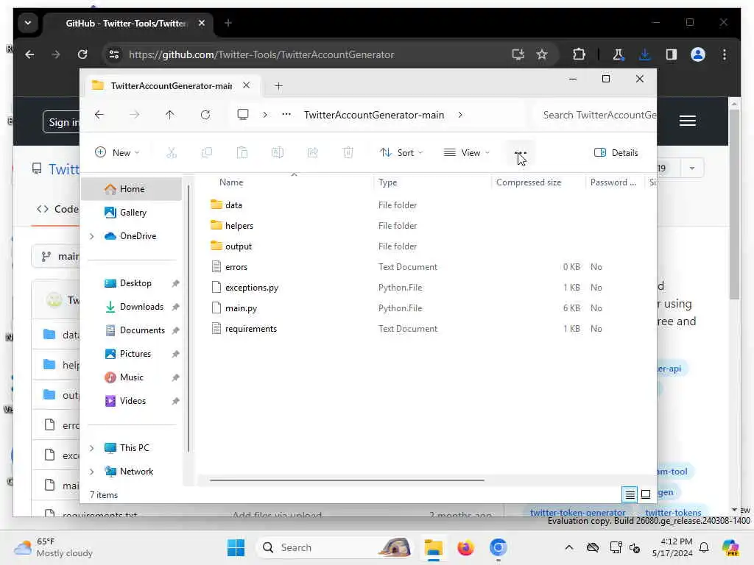Screen dimensions: 754x565
Task: Switch to details list view icon in status bar
Action: point(630,494)
